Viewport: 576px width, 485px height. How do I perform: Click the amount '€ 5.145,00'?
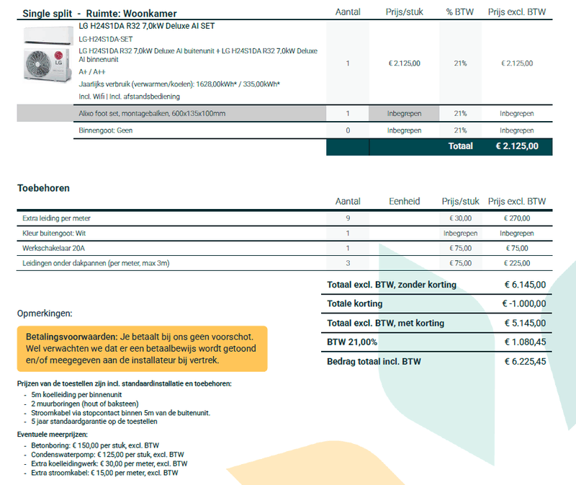tap(525, 323)
